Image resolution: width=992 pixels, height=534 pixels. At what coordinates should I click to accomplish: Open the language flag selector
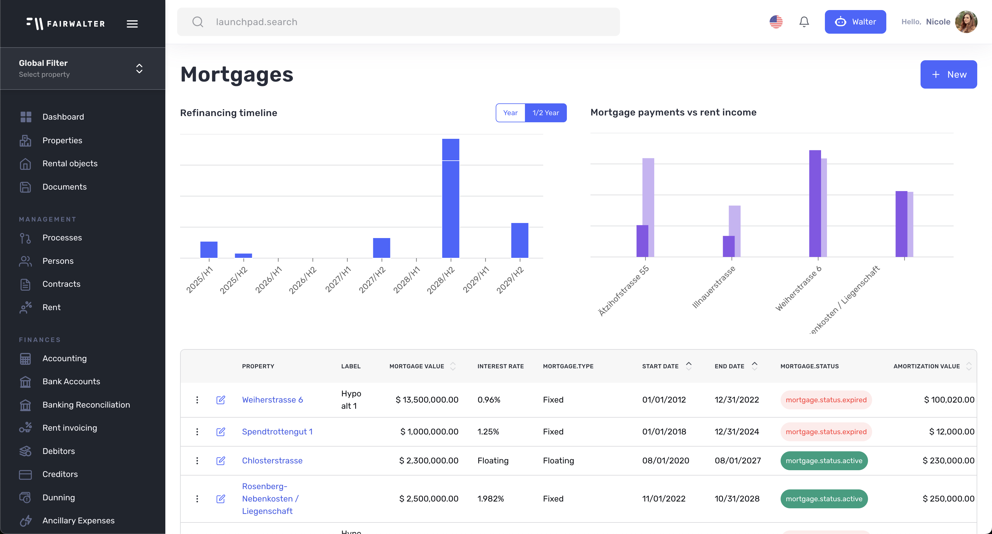tap(776, 22)
